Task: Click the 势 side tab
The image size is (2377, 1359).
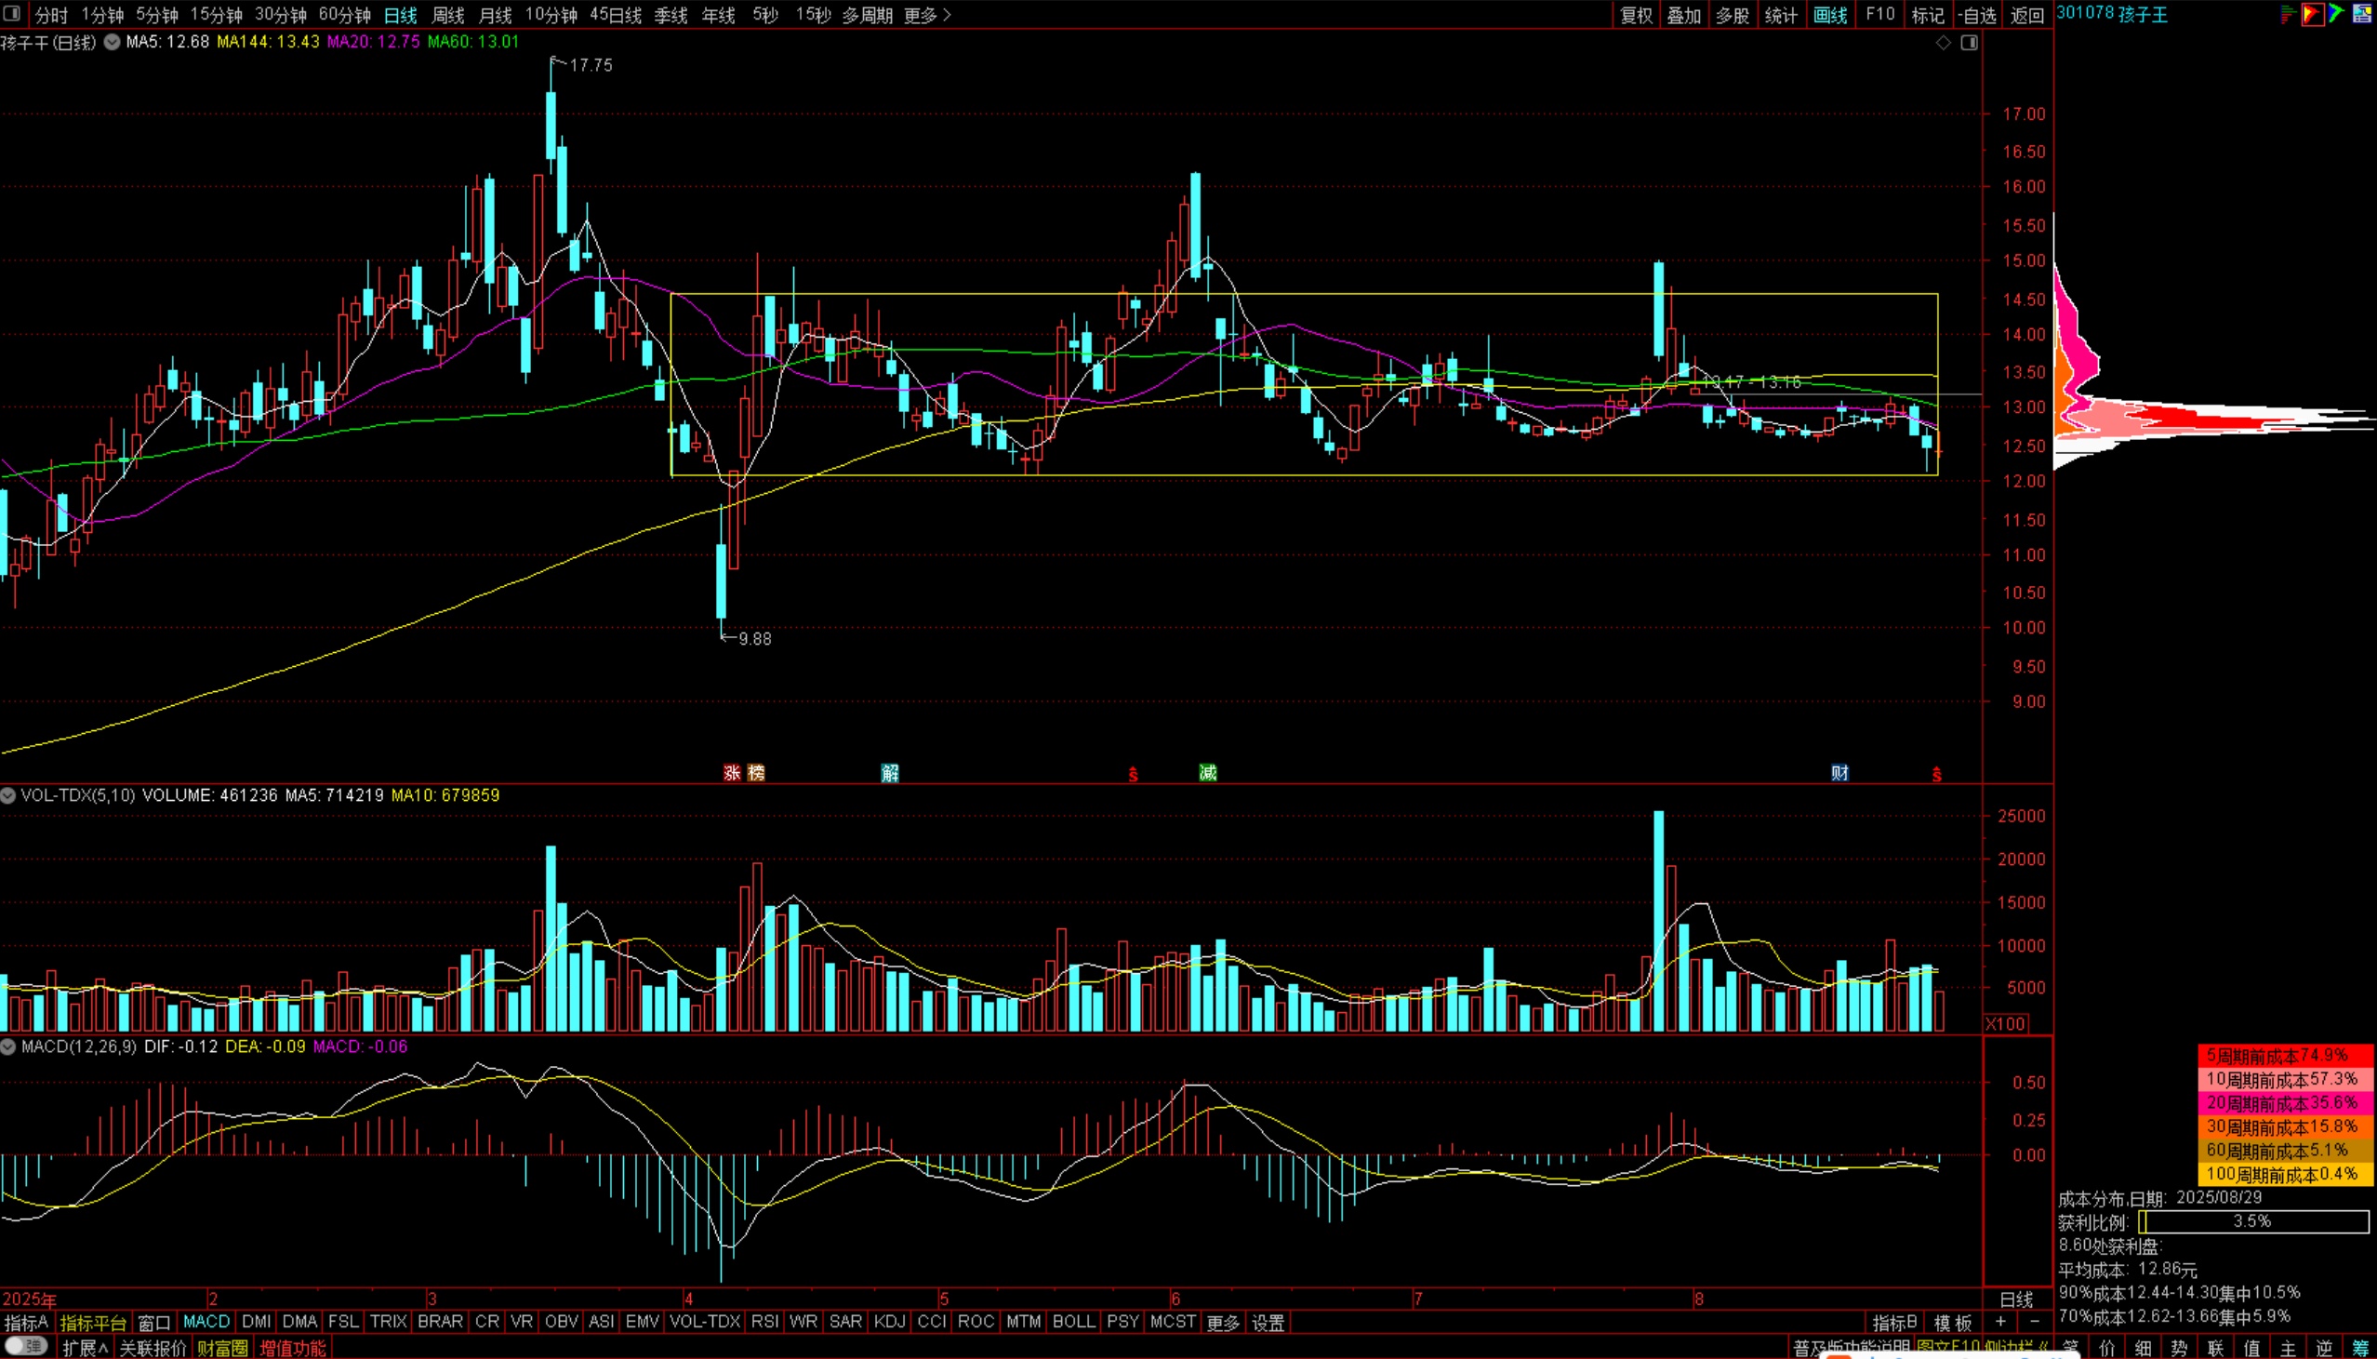Action: click(2179, 1349)
